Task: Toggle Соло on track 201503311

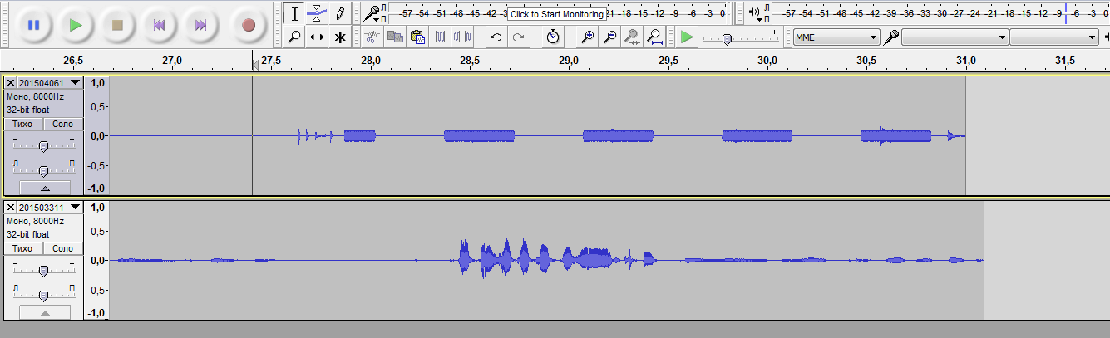Action: pyautogui.click(x=63, y=248)
